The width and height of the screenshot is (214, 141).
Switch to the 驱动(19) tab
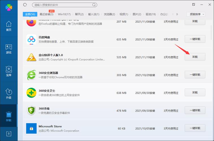pyautogui.click(x=151, y=14)
